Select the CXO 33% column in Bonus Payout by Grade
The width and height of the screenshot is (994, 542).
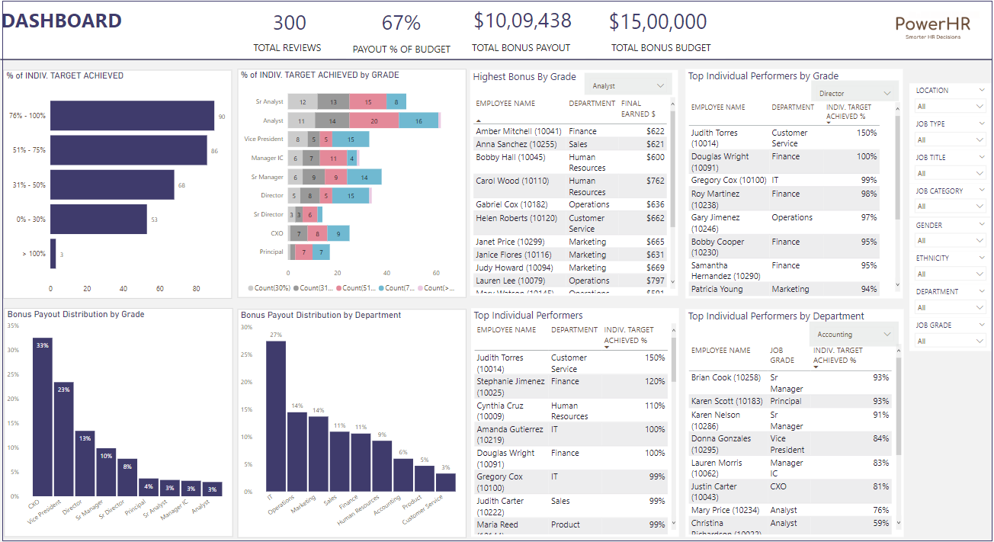pos(42,418)
